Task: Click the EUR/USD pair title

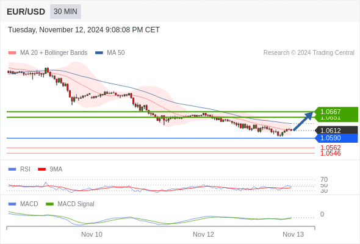Action: point(26,12)
